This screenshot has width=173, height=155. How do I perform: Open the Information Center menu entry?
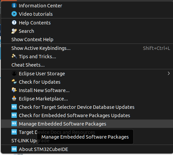(x=87, y=6)
